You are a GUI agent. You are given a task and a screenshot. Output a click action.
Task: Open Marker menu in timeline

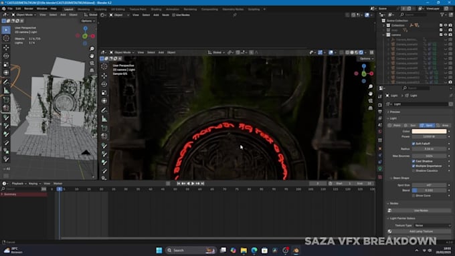(x=58, y=184)
